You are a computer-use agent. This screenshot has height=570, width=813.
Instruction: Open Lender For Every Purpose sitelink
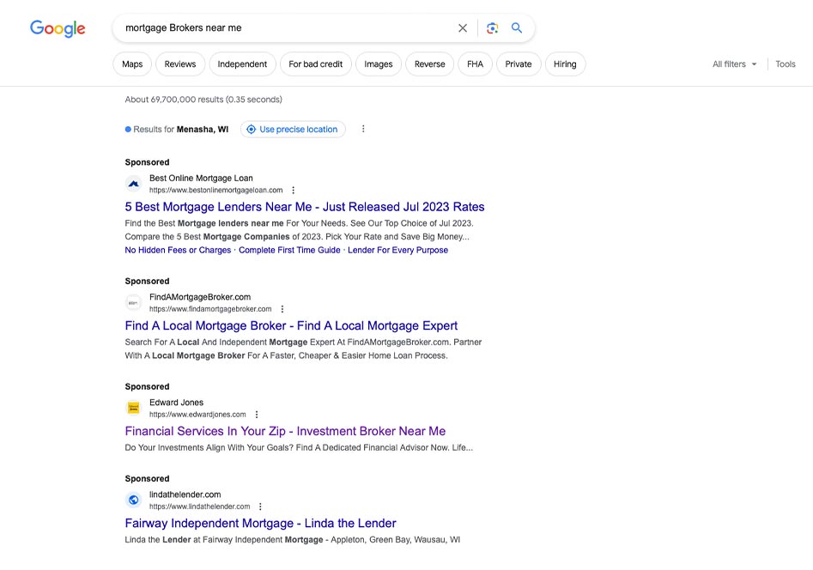(x=397, y=250)
